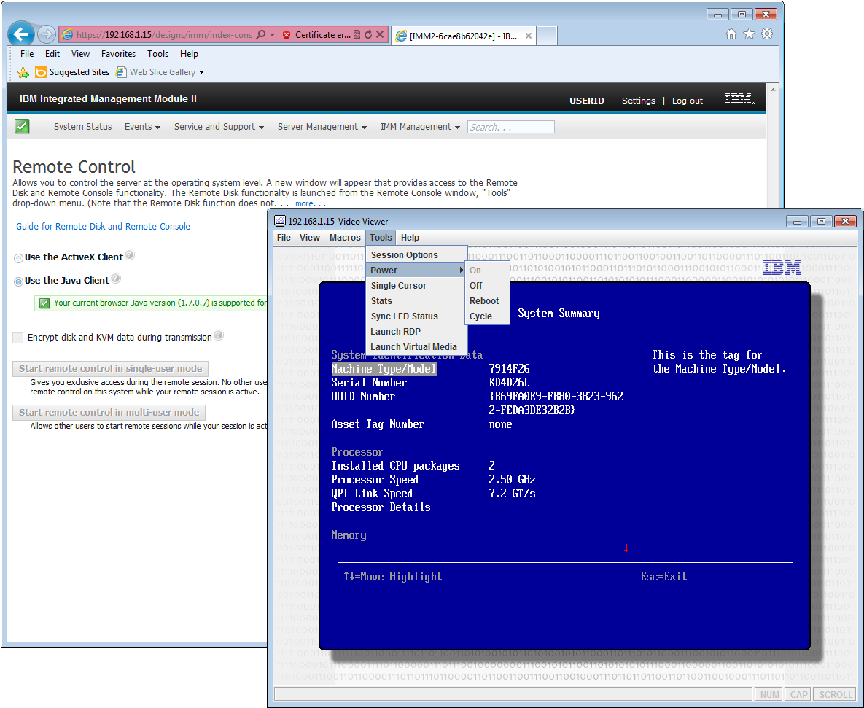
Task: Select Use the Java Client radio button
Action: (18, 281)
